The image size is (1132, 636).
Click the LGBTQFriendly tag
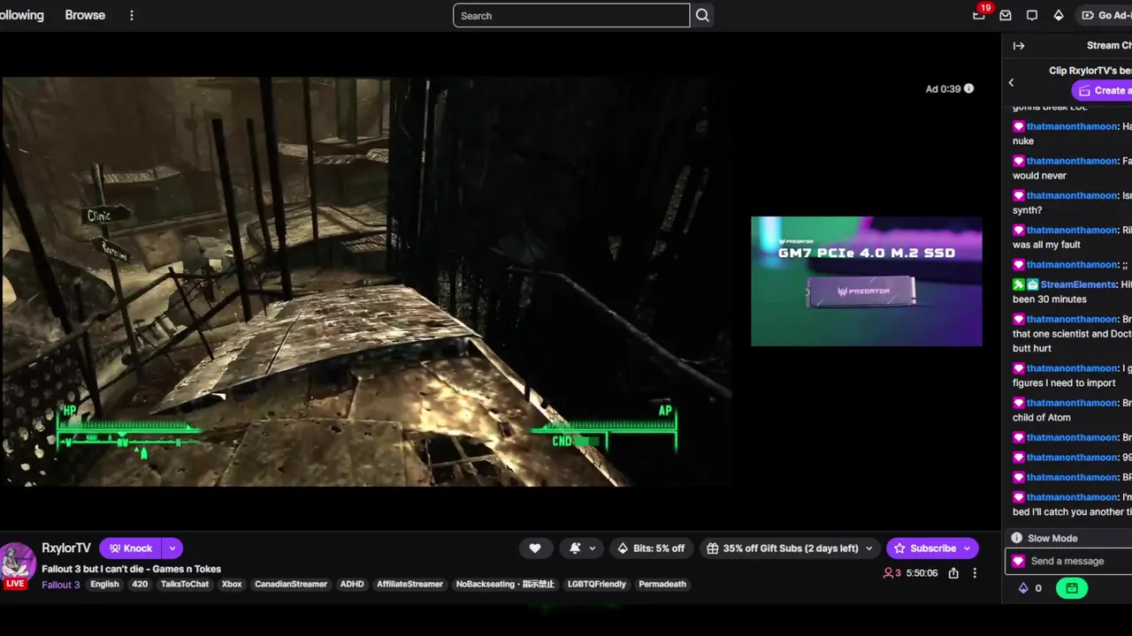(597, 585)
